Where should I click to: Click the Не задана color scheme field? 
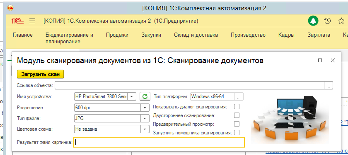point(108,129)
